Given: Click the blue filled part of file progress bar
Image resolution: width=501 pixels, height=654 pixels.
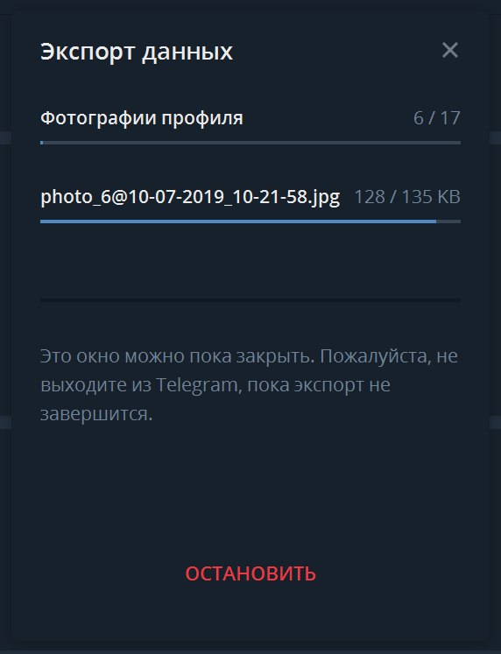Looking at the screenshot, I should pos(238,222).
